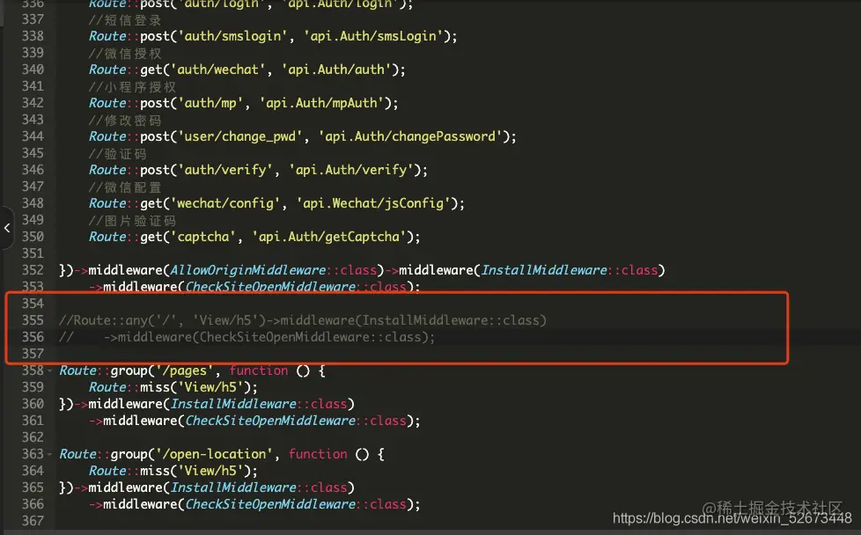Click CheckSiteOpenMiddleware on line 361

coord(270,421)
